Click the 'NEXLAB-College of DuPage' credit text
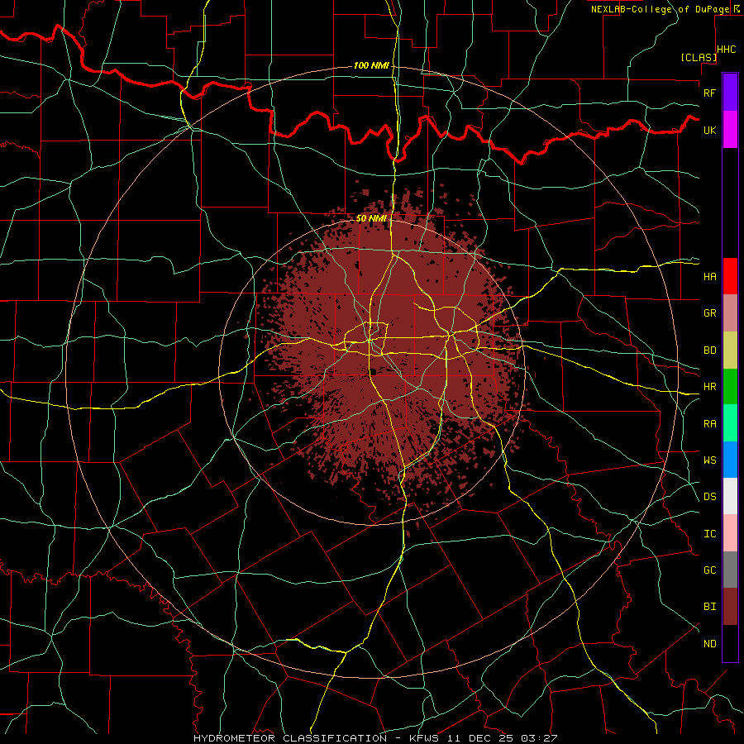This screenshot has width=744, height=744. point(661,9)
